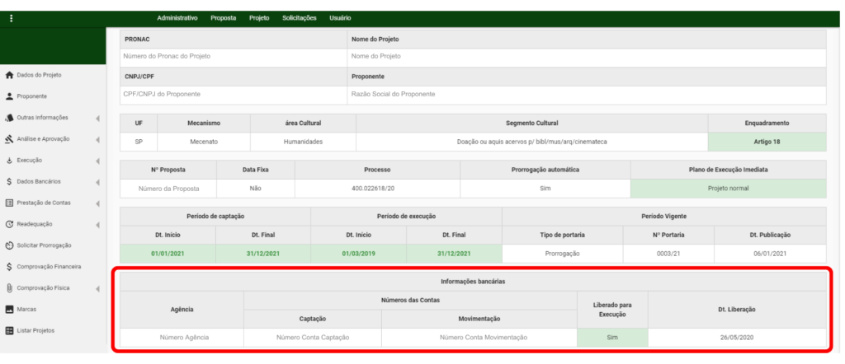Open Comprovação Financeira link
This screenshot has width=845, height=364.
pos(49,267)
